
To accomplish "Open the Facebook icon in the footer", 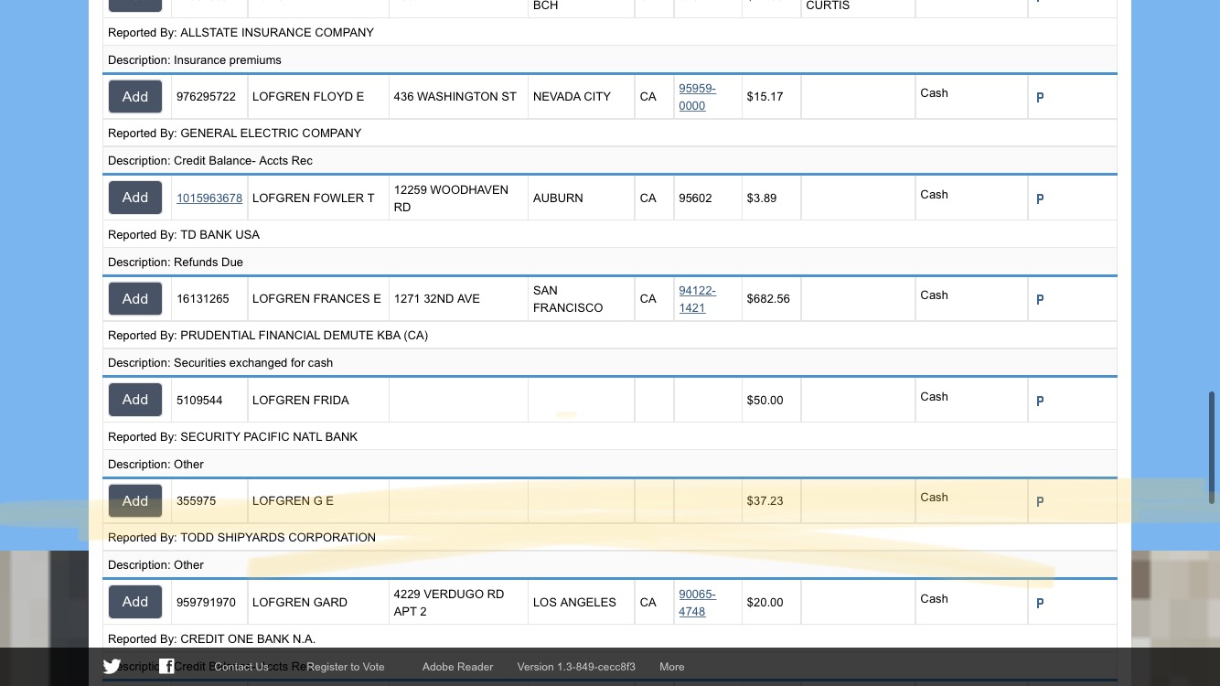I will pyautogui.click(x=166, y=666).
